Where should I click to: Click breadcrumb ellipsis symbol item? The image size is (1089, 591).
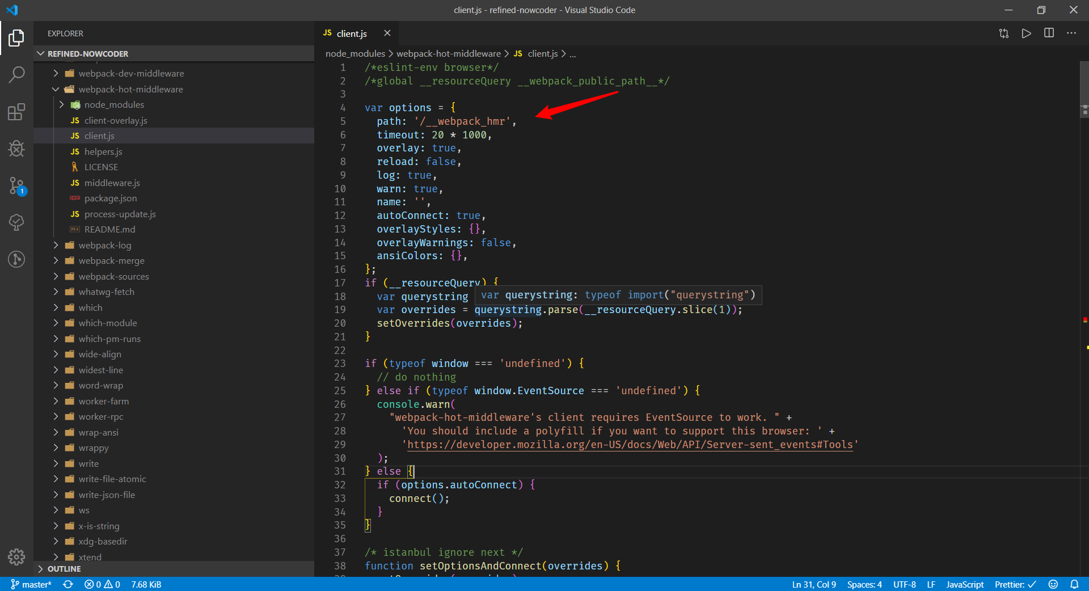573,54
